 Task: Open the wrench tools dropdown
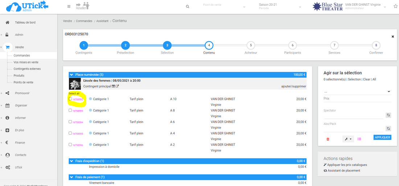pyautogui.click(x=348, y=139)
